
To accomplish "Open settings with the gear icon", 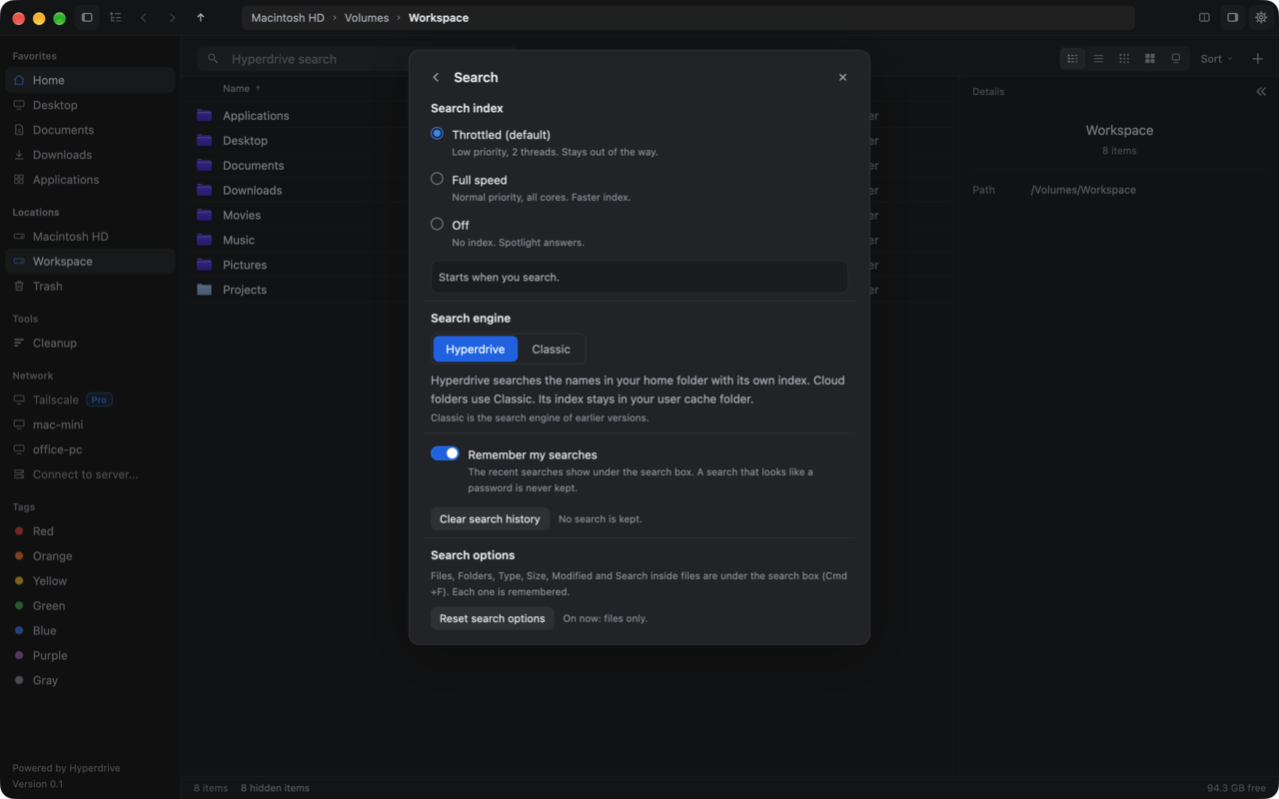I will tap(1261, 18).
